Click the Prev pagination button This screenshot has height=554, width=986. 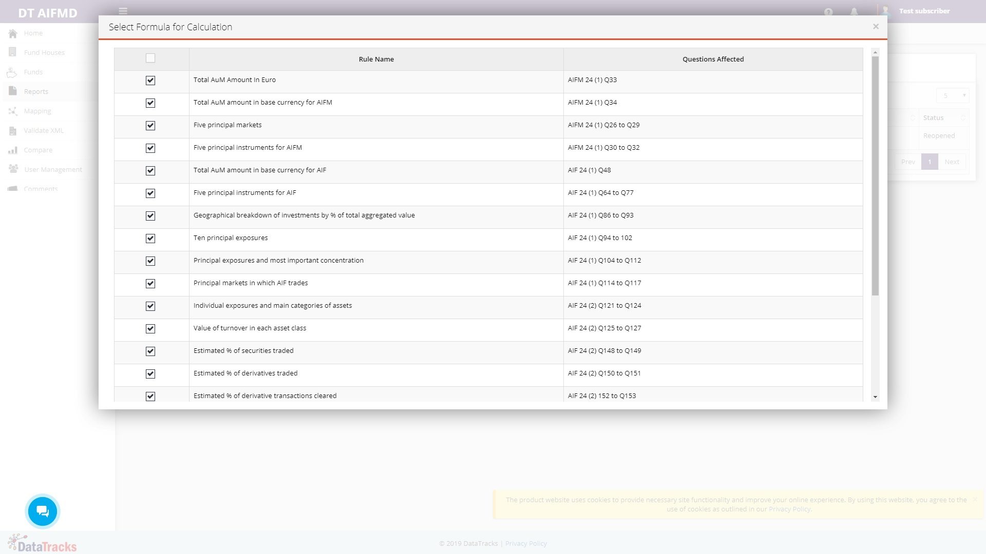click(908, 162)
